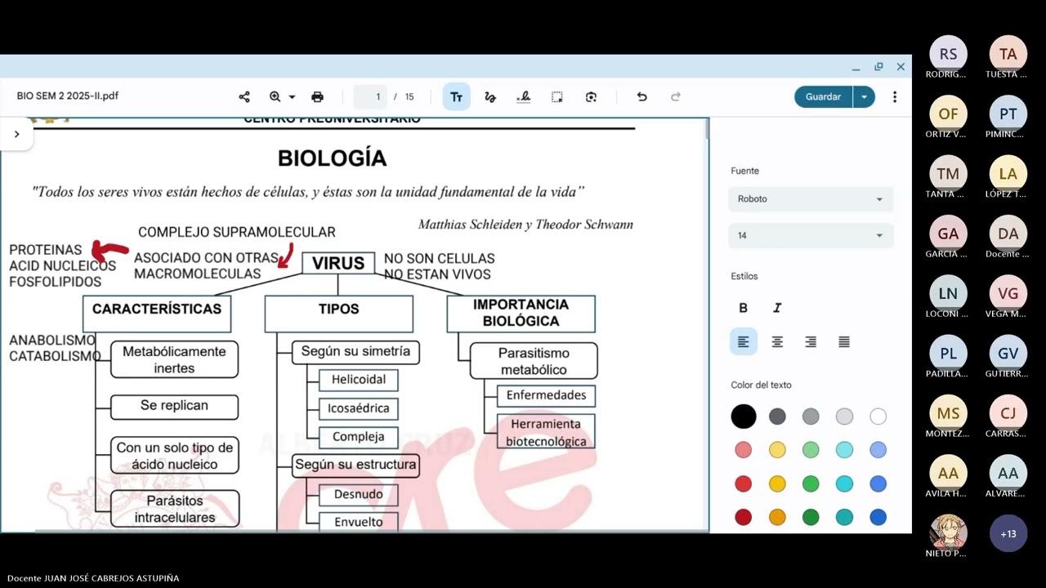Click the screenshot capture icon

coord(592,97)
